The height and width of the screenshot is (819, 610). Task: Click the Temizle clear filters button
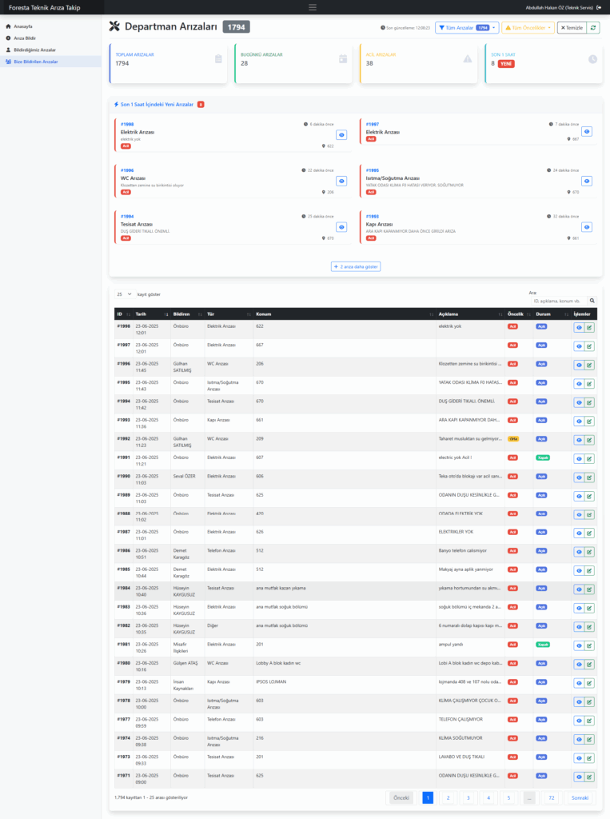point(572,28)
